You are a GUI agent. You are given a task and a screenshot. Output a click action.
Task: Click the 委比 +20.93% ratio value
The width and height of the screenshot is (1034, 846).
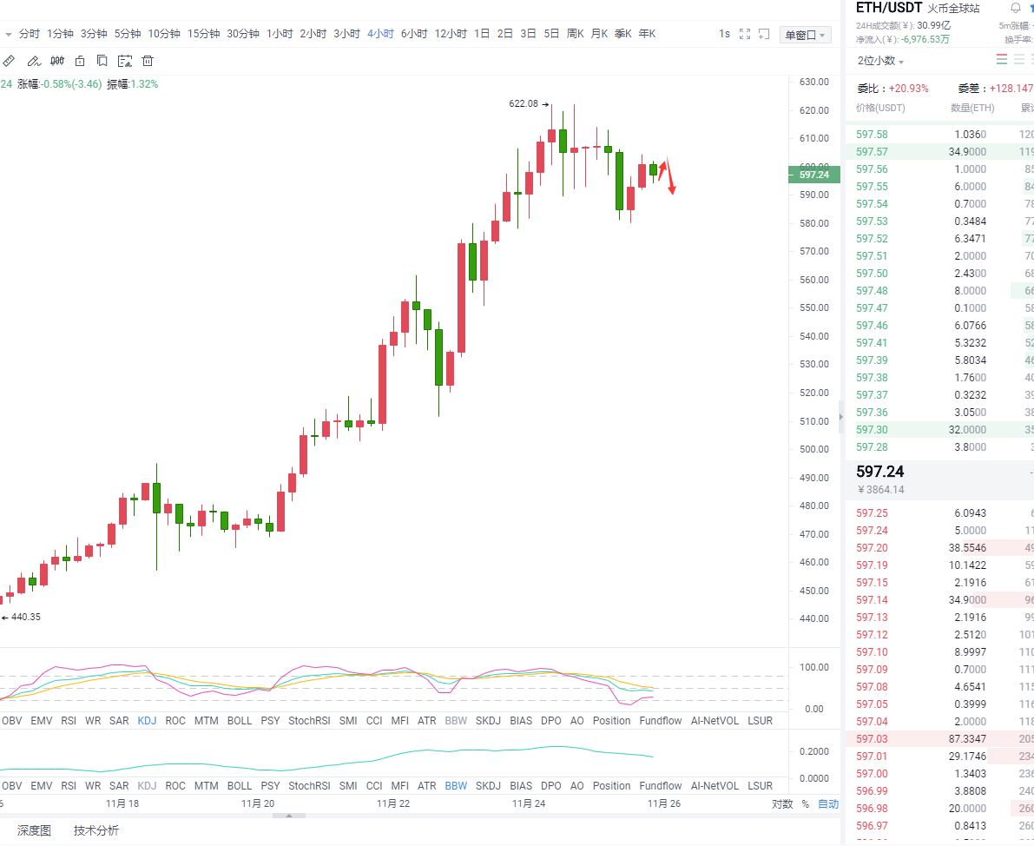click(909, 89)
